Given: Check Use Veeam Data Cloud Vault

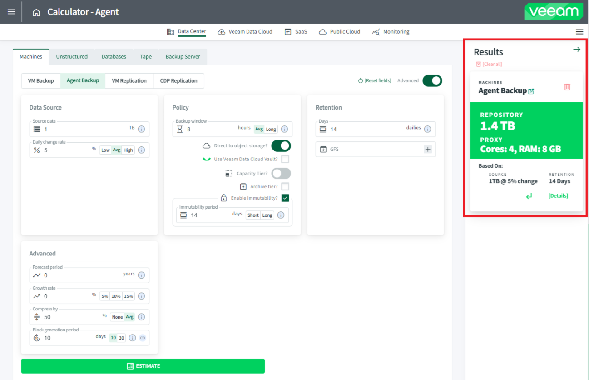Looking at the screenshot, I should [x=285, y=159].
